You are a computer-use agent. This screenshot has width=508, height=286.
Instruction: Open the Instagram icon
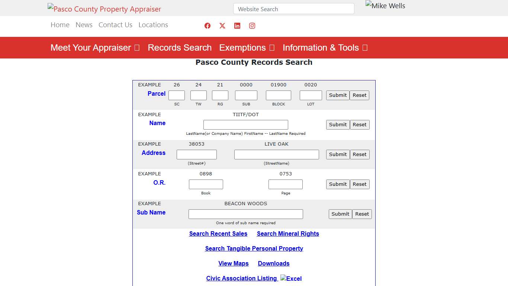point(252,26)
